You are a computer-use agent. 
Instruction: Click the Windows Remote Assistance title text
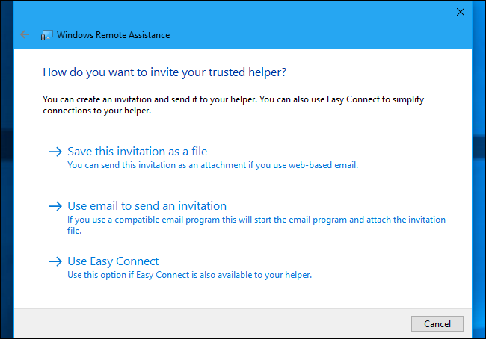113,35
